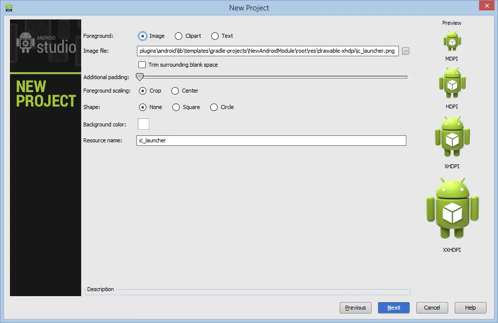This screenshot has width=498, height=323.
Task: Select the Image foreground radio button
Action: [x=143, y=36]
